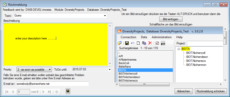The height and width of the screenshot is (97, 230).
Task: Click the new blank document icon
Action: 138,43
